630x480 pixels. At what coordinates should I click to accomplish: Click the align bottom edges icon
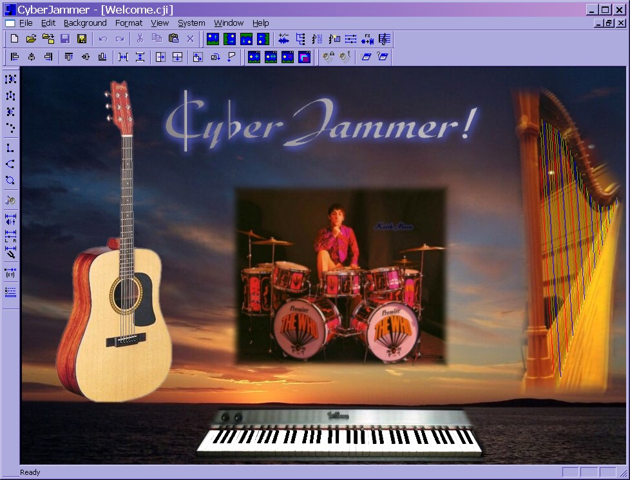pyautogui.click(x=102, y=57)
